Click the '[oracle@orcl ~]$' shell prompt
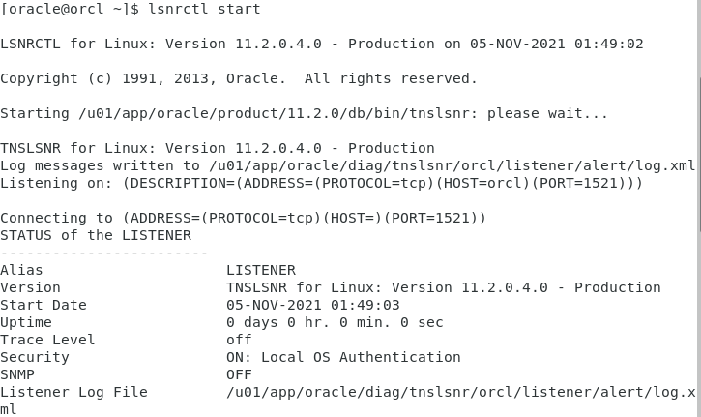This screenshot has height=417, width=701. coord(70,9)
